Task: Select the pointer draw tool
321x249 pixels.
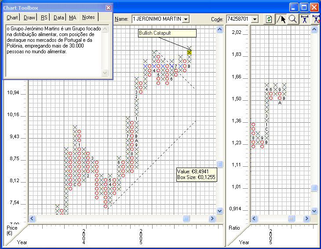Action: tap(281, 19)
